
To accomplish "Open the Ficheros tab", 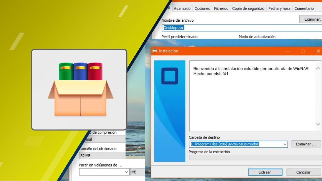I will pyautogui.click(x=221, y=8).
